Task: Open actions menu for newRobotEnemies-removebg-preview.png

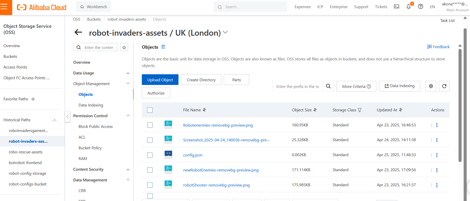Action: coord(437,170)
